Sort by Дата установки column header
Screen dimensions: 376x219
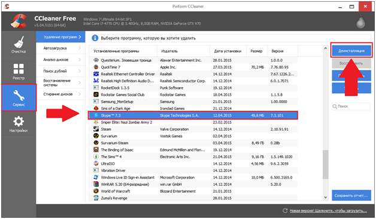coord(228,51)
